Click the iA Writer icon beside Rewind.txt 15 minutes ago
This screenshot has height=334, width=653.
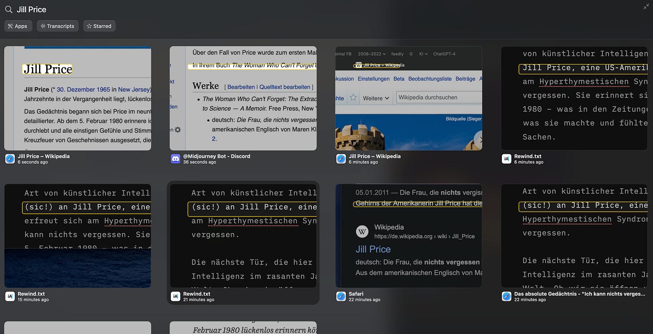tap(10, 296)
